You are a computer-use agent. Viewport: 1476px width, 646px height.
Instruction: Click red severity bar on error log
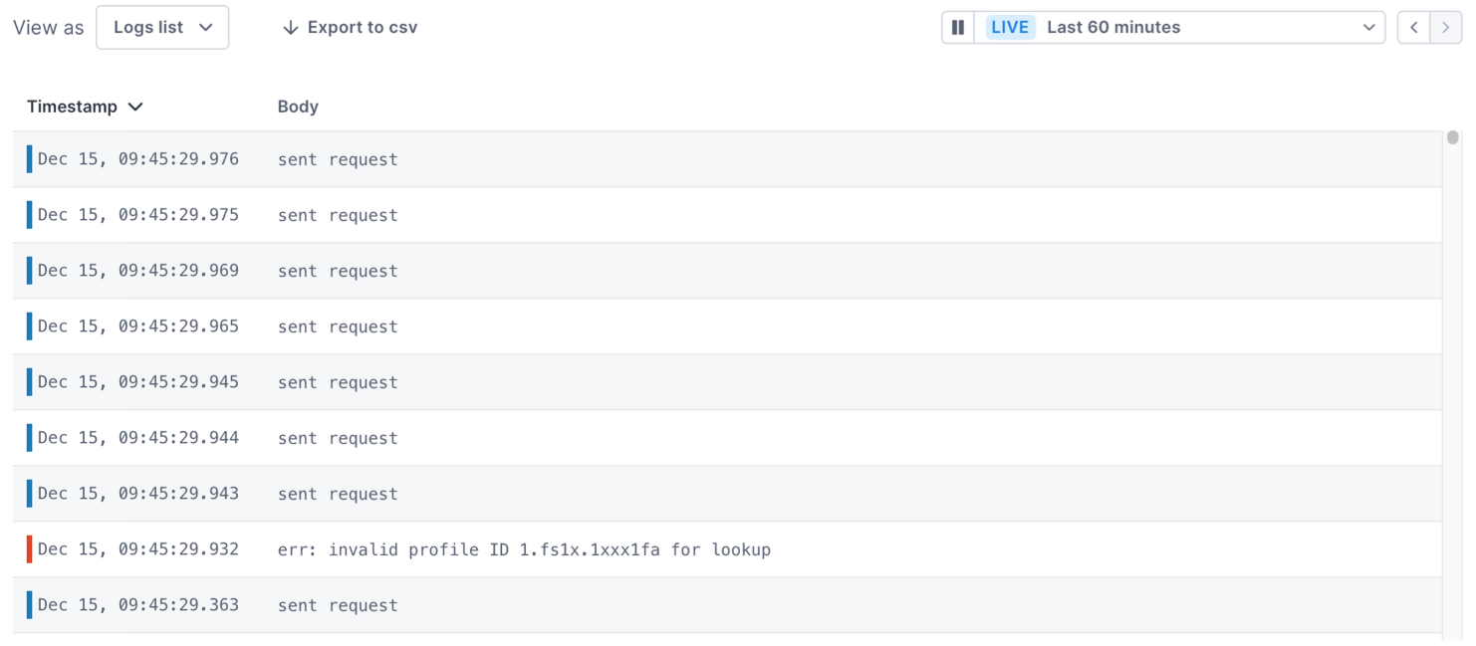click(29, 549)
